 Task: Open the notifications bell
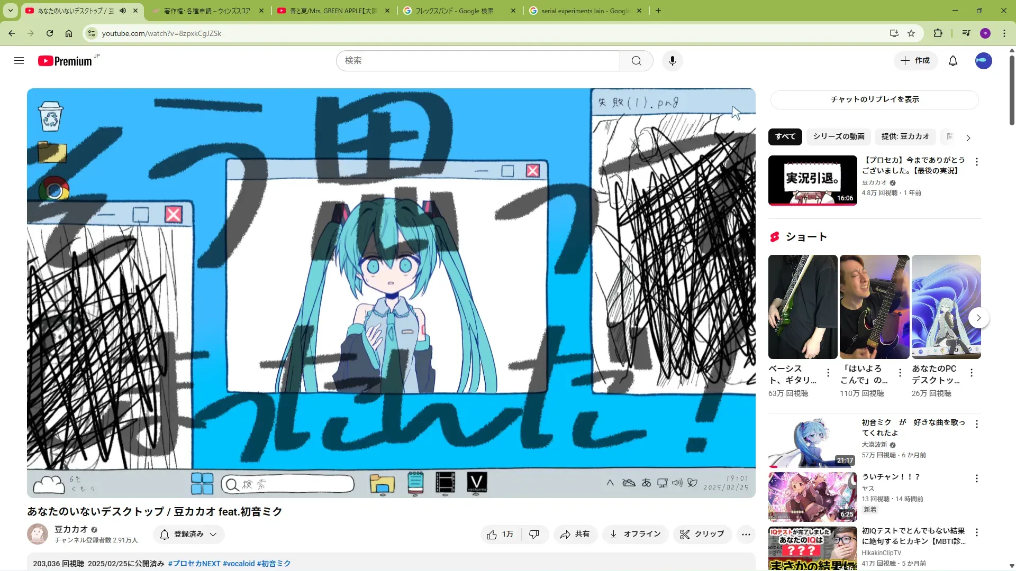(952, 61)
